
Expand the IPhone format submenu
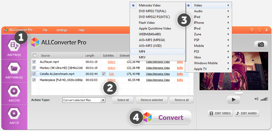(209, 23)
